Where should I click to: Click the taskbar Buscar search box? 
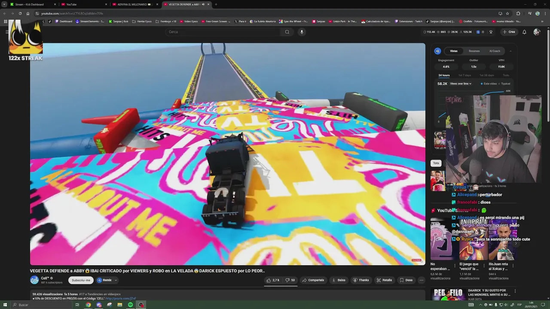point(41,305)
